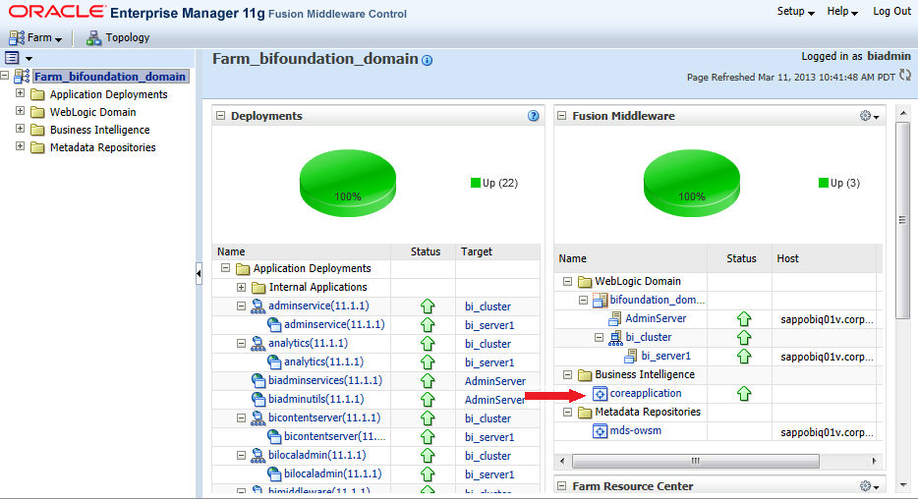This screenshot has width=918, height=500.
Task: Open the coreapplication link
Action: pyautogui.click(x=646, y=394)
